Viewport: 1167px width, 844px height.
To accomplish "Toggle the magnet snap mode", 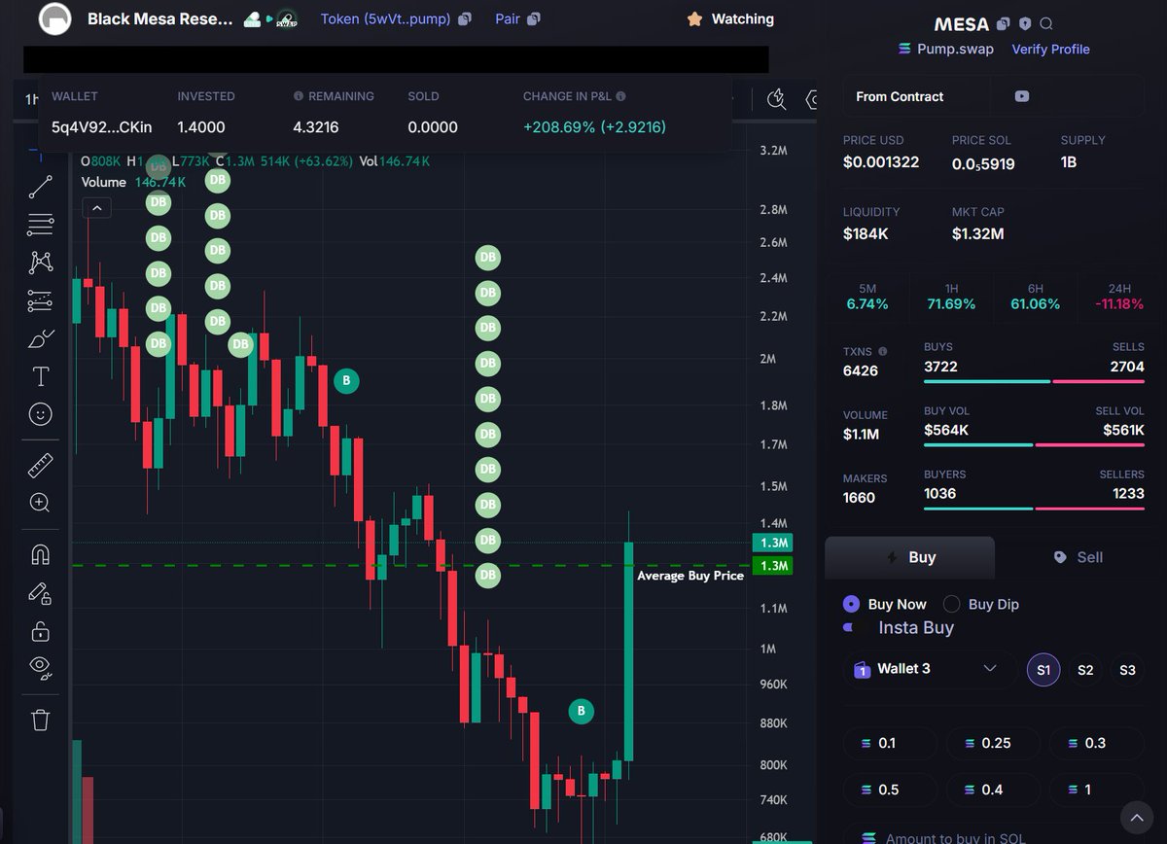I will (x=40, y=554).
